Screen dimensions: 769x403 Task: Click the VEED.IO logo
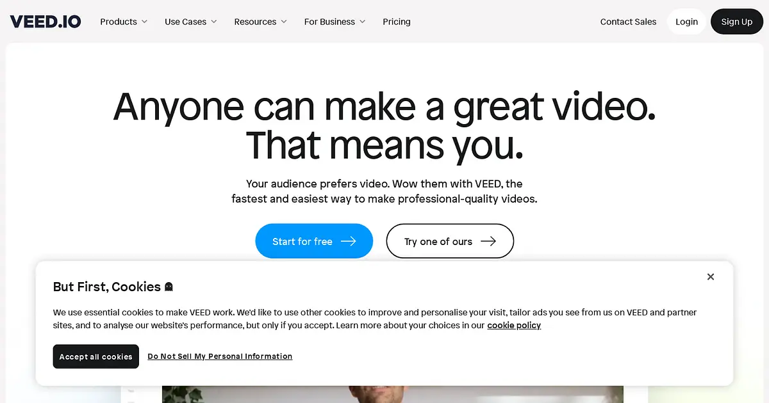point(45,21)
